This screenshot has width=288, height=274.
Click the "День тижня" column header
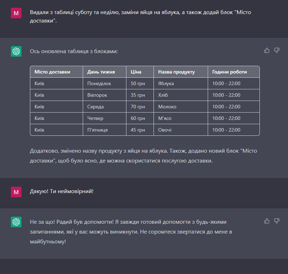click(x=101, y=72)
